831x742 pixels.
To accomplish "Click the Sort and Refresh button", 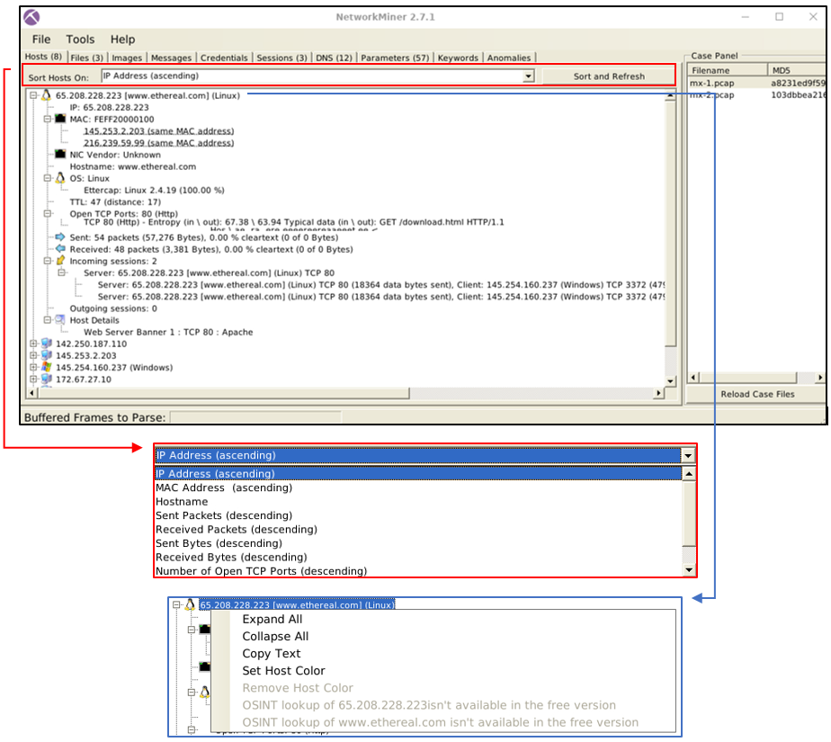I will point(609,76).
